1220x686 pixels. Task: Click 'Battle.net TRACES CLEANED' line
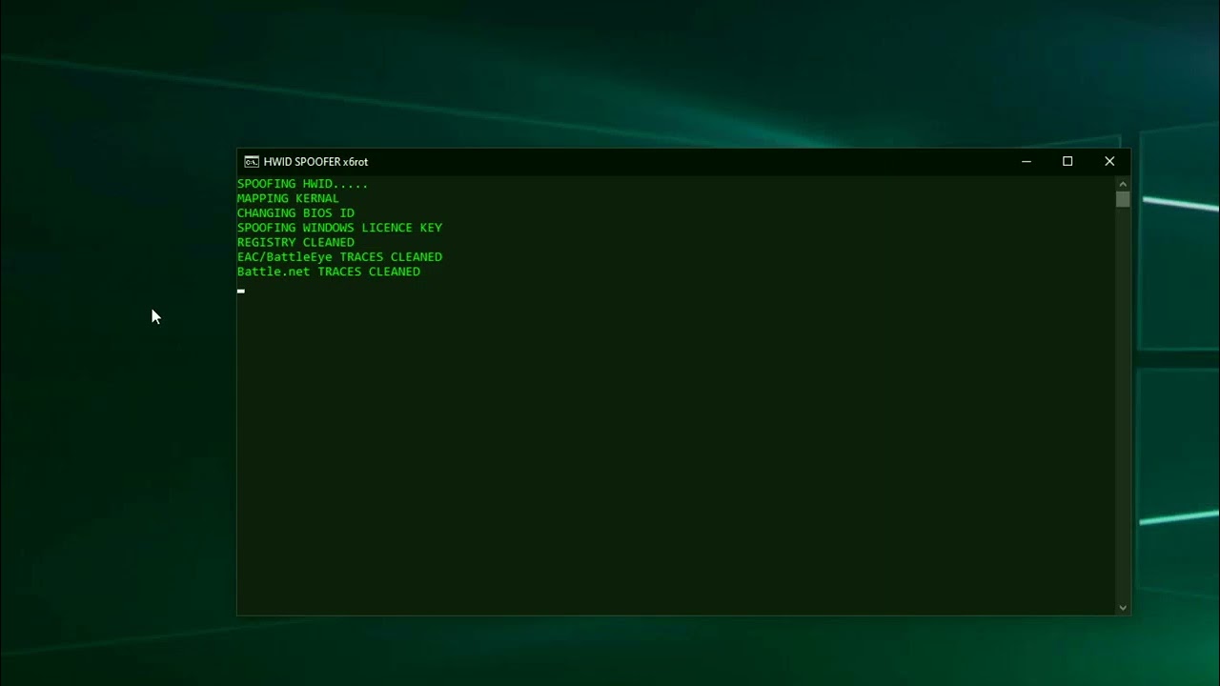(x=329, y=272)
